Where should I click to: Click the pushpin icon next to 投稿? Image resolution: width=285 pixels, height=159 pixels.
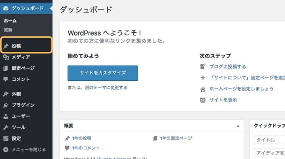click(5, 46)
